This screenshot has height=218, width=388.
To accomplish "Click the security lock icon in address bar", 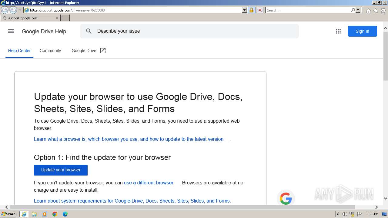I will coord(251,10).
